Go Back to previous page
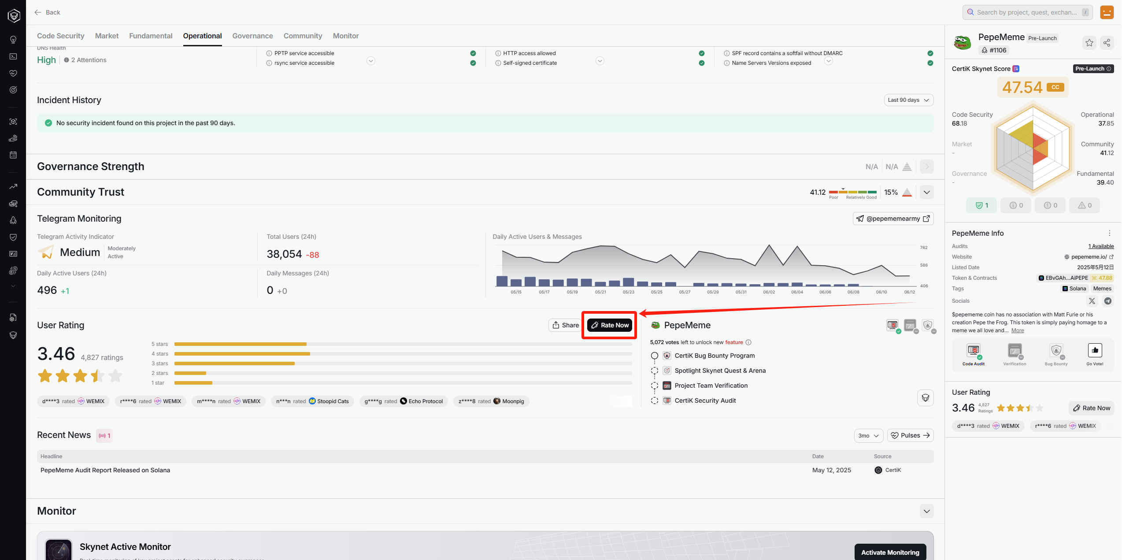This screenshot has width=1122, height=560. coord(47,12)
